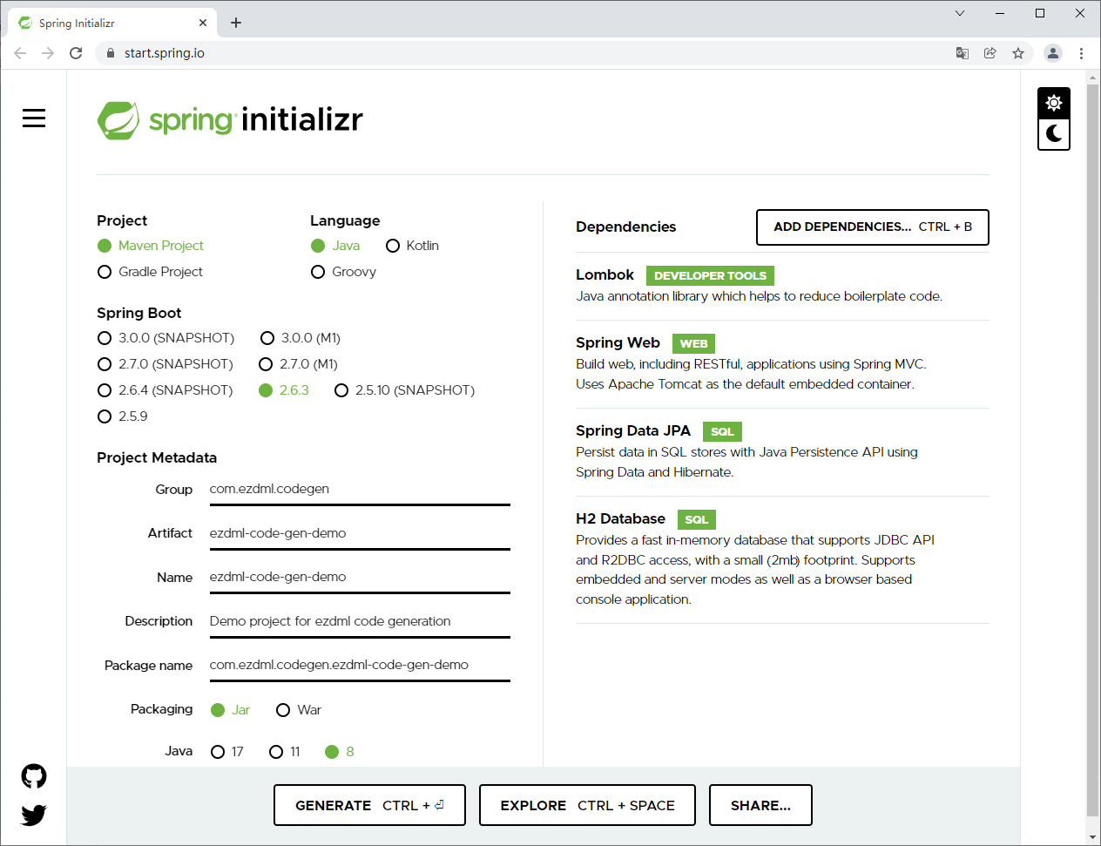Bookmark this page with star icon
Screen dimensions: 1101x846
1018,53
